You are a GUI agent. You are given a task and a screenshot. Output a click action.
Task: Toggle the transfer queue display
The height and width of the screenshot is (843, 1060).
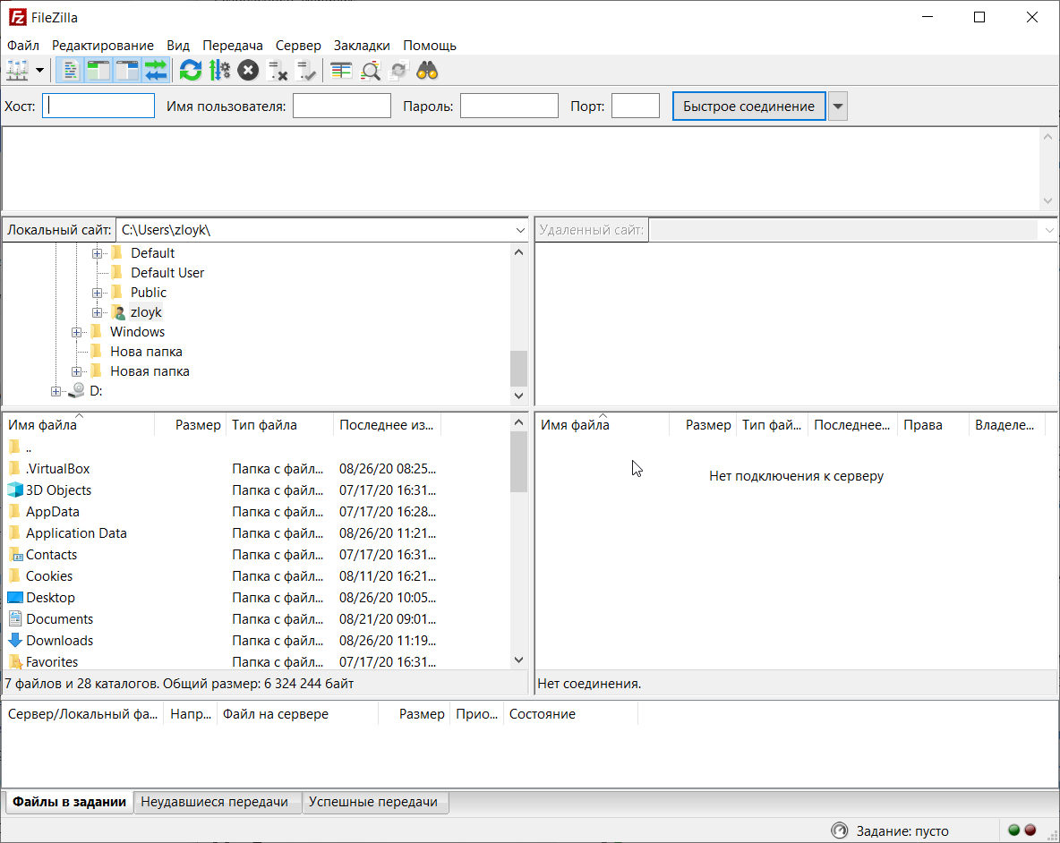tap(156, 70)
